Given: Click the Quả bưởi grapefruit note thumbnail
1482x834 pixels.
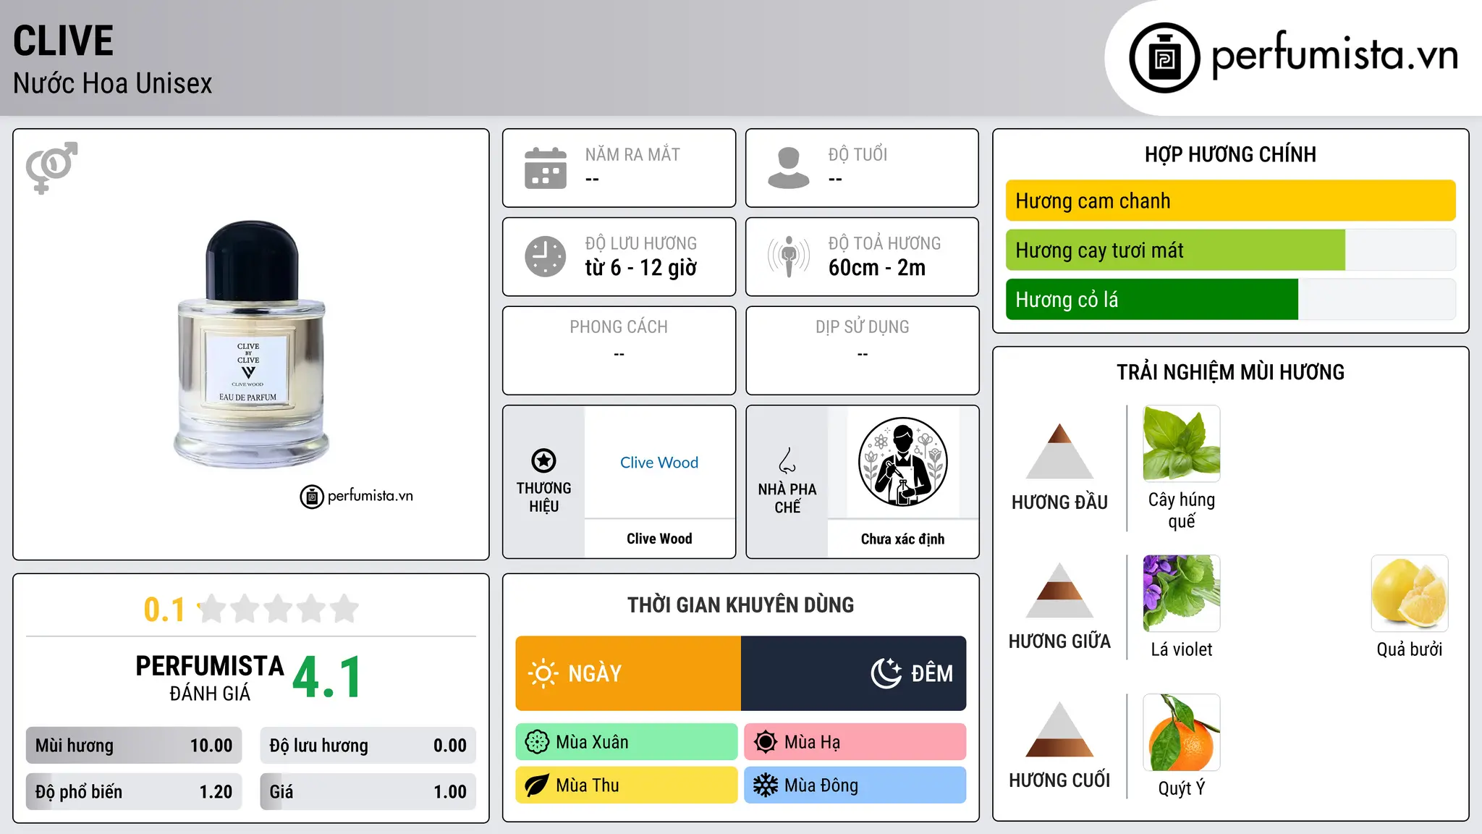Looking at the screenshot, I should tap(1410, 593).
